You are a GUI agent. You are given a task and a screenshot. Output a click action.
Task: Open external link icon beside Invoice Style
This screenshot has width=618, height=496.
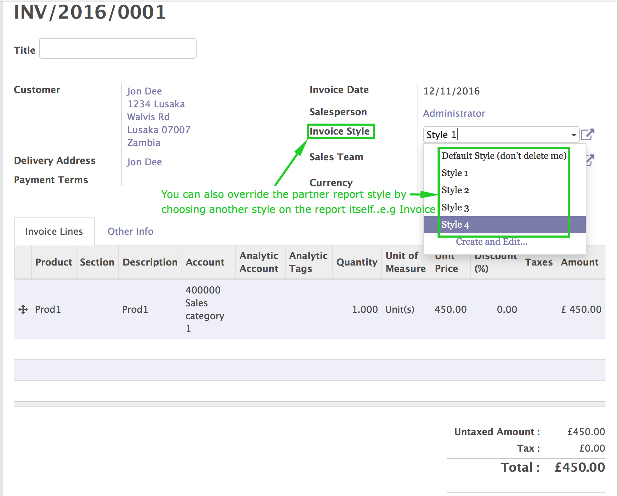point(588,135)
